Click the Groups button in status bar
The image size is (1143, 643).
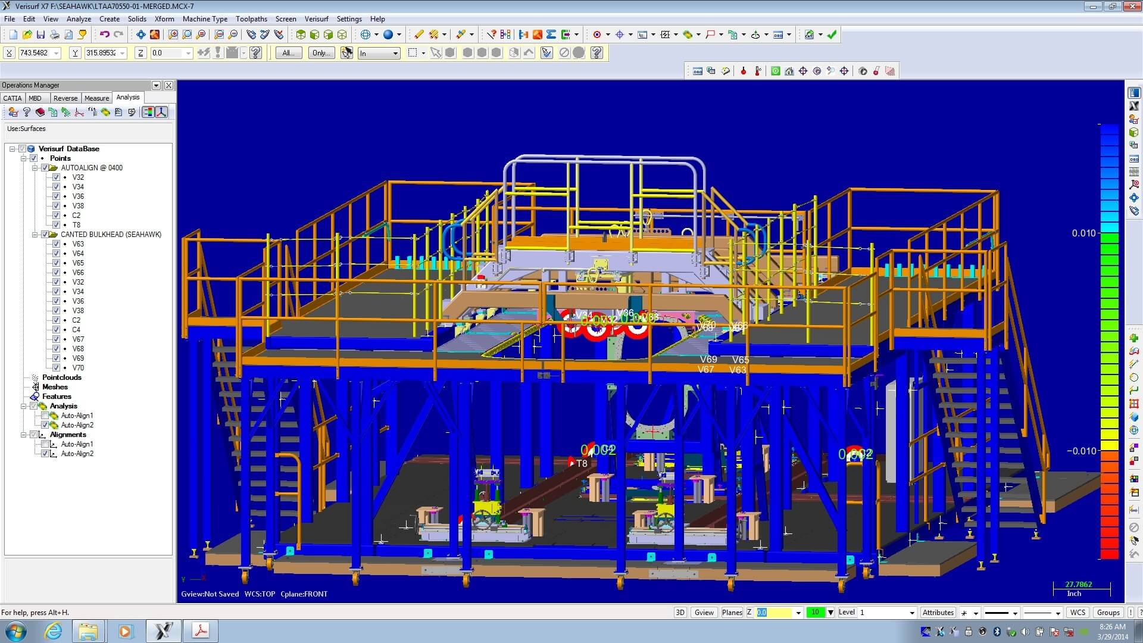click(1108, 612)
